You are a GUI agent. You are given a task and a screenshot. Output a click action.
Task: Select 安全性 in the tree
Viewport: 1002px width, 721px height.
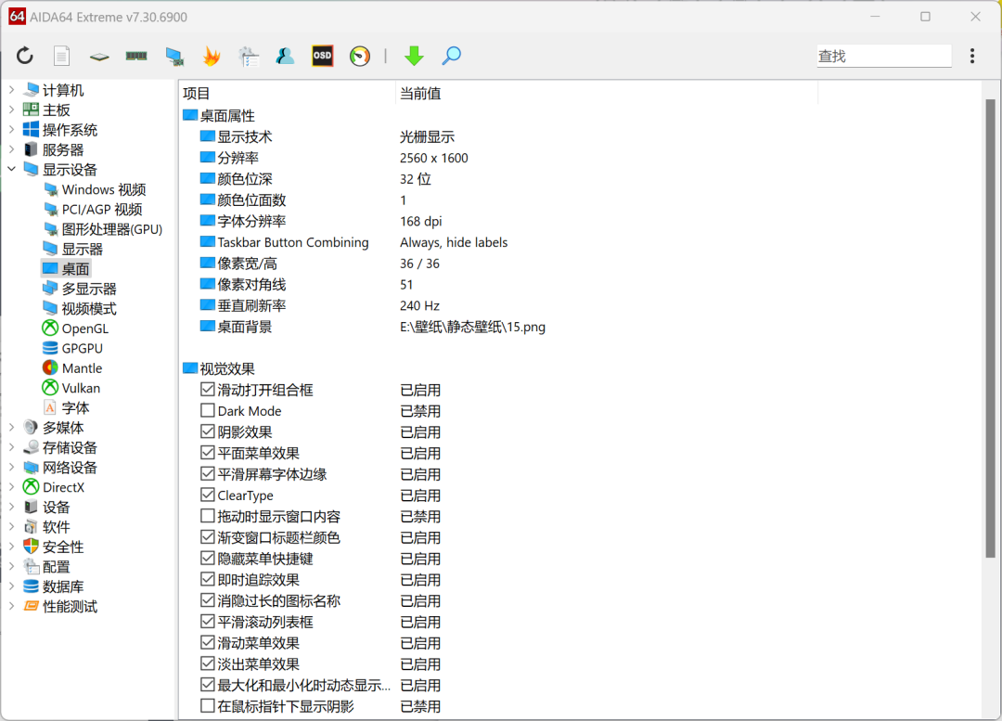(x=54, y=547)
